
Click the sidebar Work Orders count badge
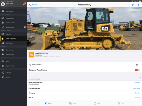[x=25, y=27]
